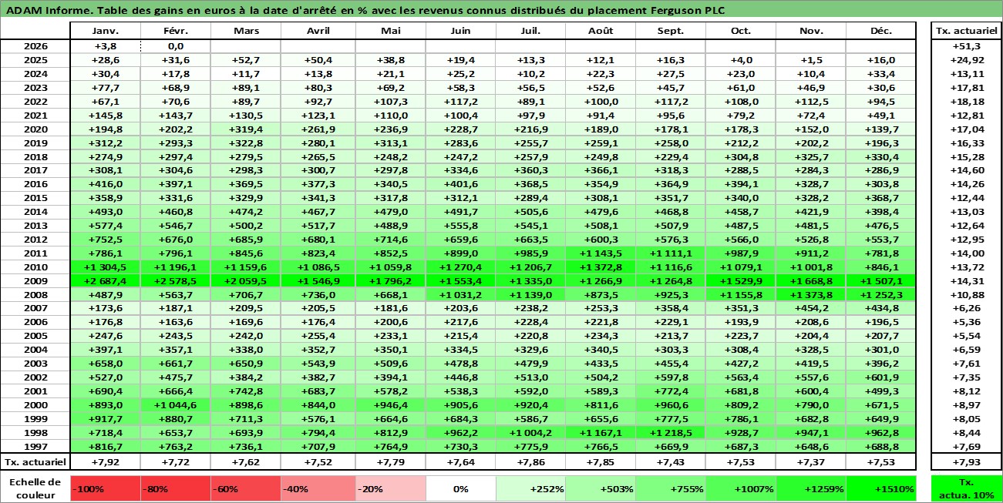Click the +2 578,5 cell in 2009
This screenshot has width=1003, height=503.
click(x=175, y=281)
